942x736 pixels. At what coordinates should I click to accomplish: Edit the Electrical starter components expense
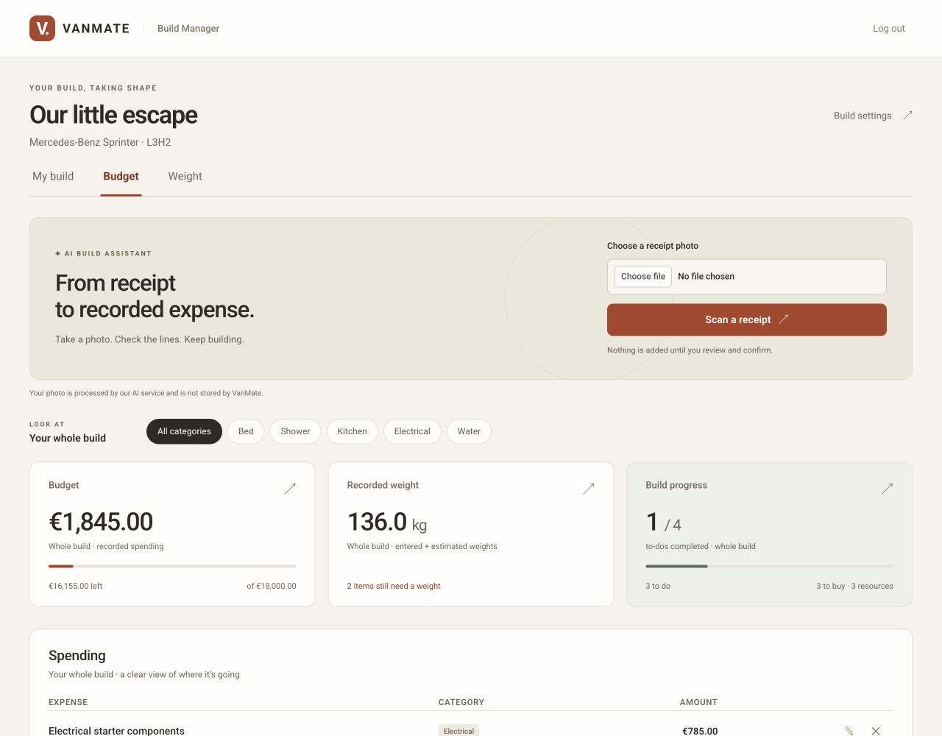[x=849, y=731]
